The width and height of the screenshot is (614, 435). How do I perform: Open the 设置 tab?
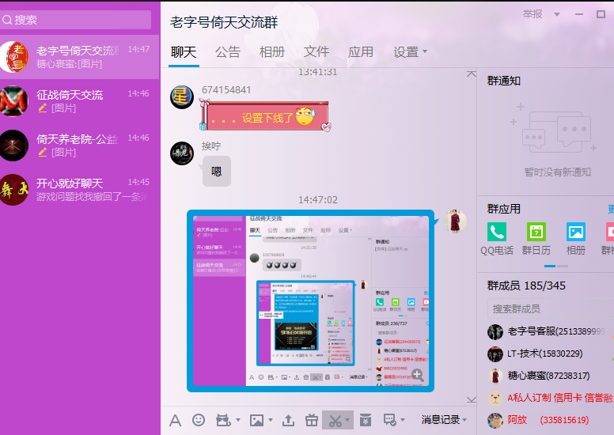pos(406,52)
